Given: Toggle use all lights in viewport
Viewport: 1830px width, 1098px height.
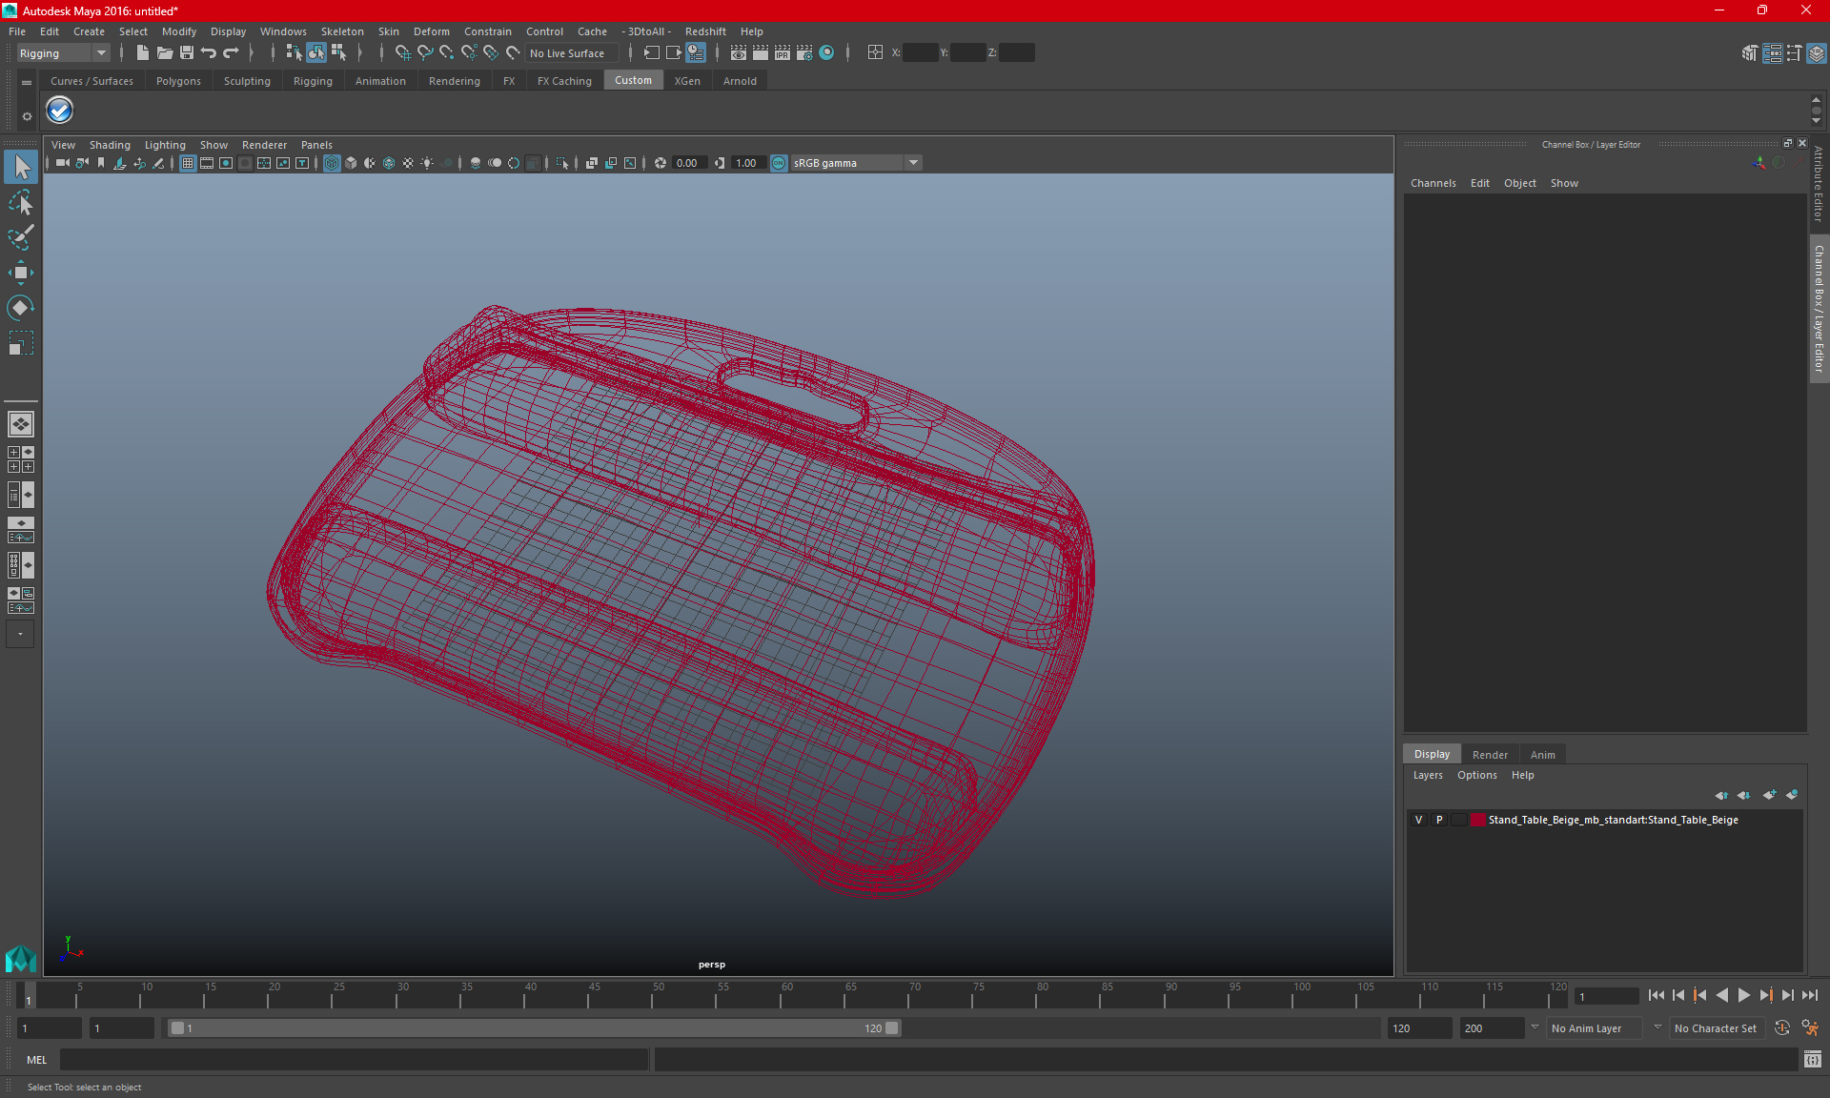Looking at the screenshot, I should coord(427,163).
